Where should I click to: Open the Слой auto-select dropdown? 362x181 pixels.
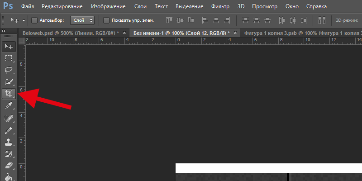82,20
